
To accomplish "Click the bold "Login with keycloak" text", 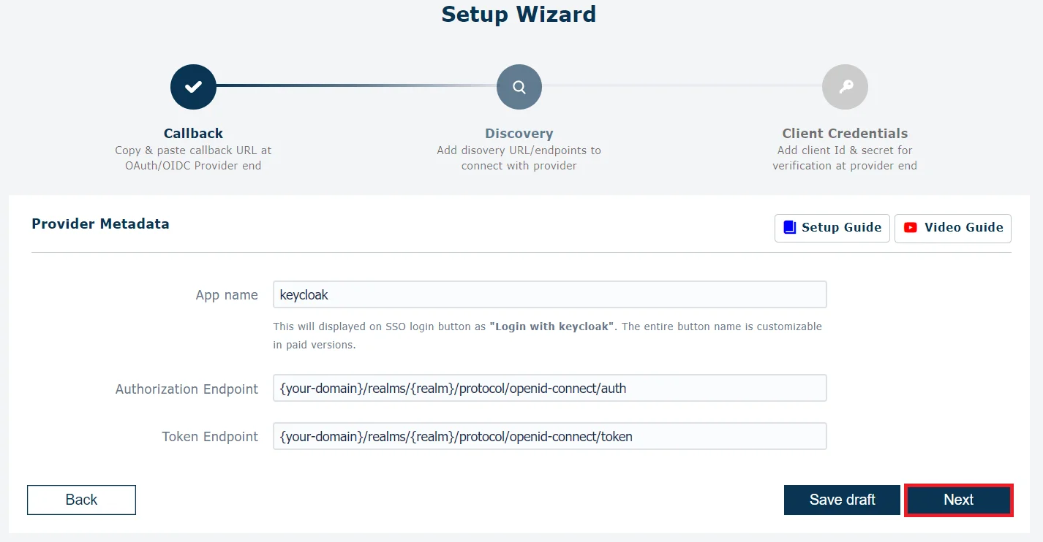I will click(x=551, y=327).
